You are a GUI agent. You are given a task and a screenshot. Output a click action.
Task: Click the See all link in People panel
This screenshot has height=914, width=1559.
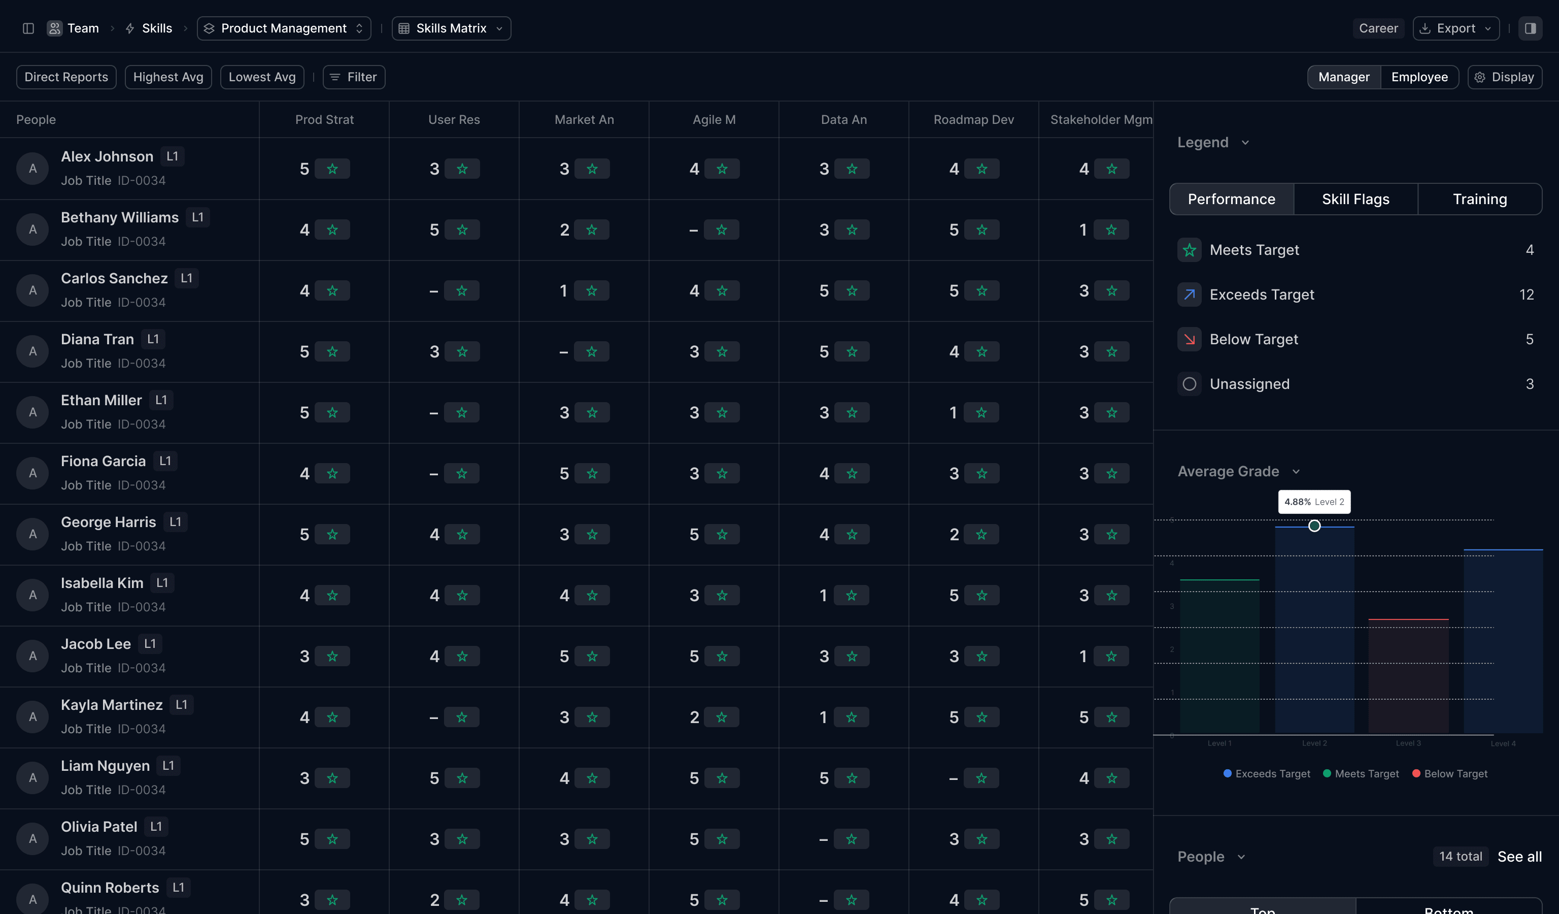click(1519, 856)
